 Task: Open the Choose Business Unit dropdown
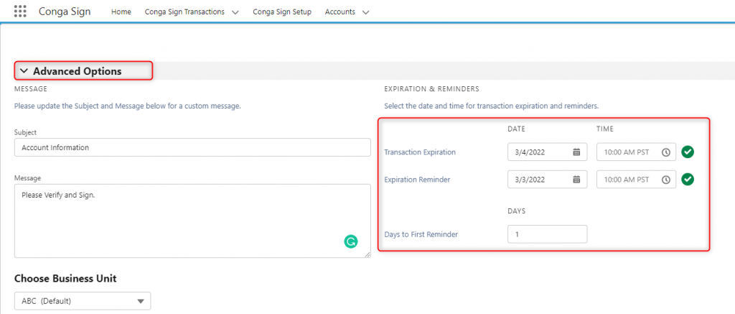[x=83, y=301]
